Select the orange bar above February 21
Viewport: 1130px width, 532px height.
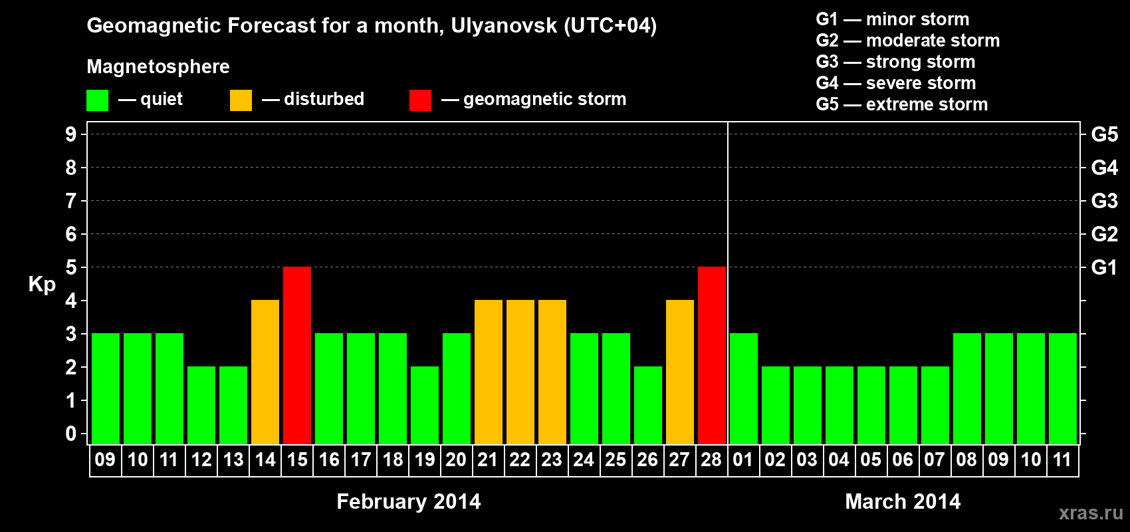[489, 372]
